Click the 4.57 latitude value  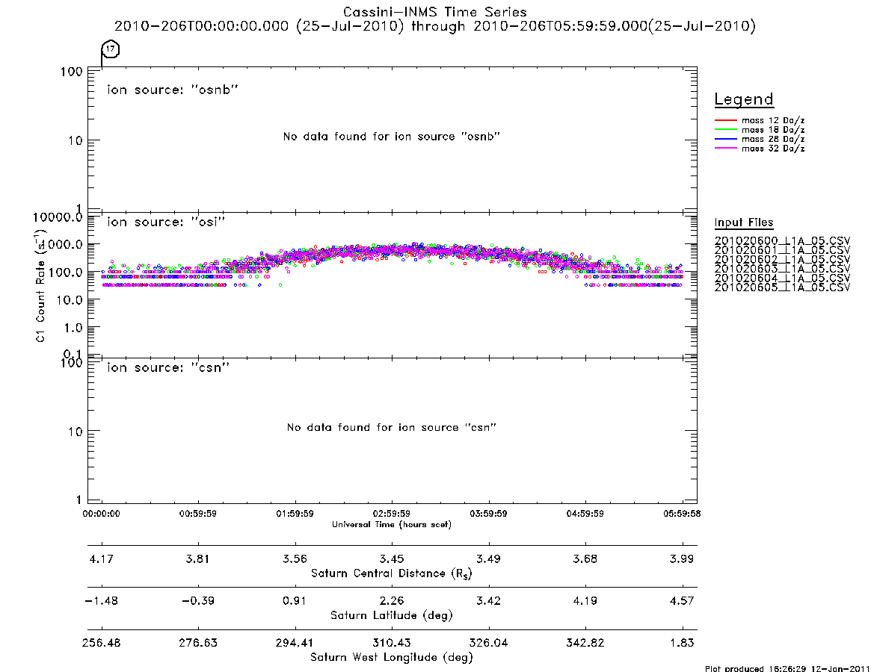click(x=682, y=601)
